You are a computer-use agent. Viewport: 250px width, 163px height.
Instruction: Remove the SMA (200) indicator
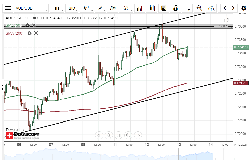coord(36,33)
